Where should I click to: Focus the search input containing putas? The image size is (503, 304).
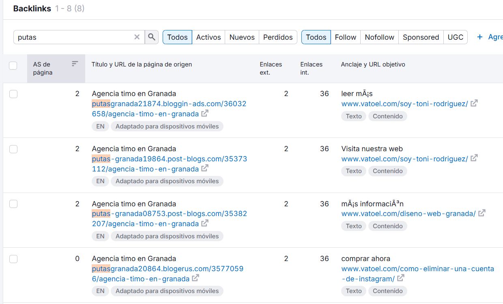click(73, 37)
